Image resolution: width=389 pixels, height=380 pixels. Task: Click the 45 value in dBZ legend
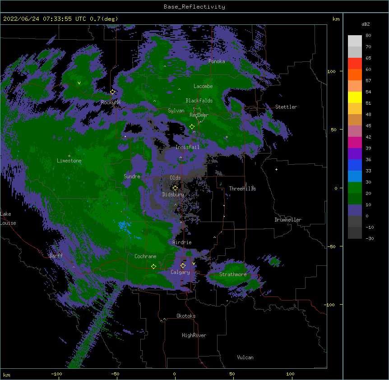[368, 126]
